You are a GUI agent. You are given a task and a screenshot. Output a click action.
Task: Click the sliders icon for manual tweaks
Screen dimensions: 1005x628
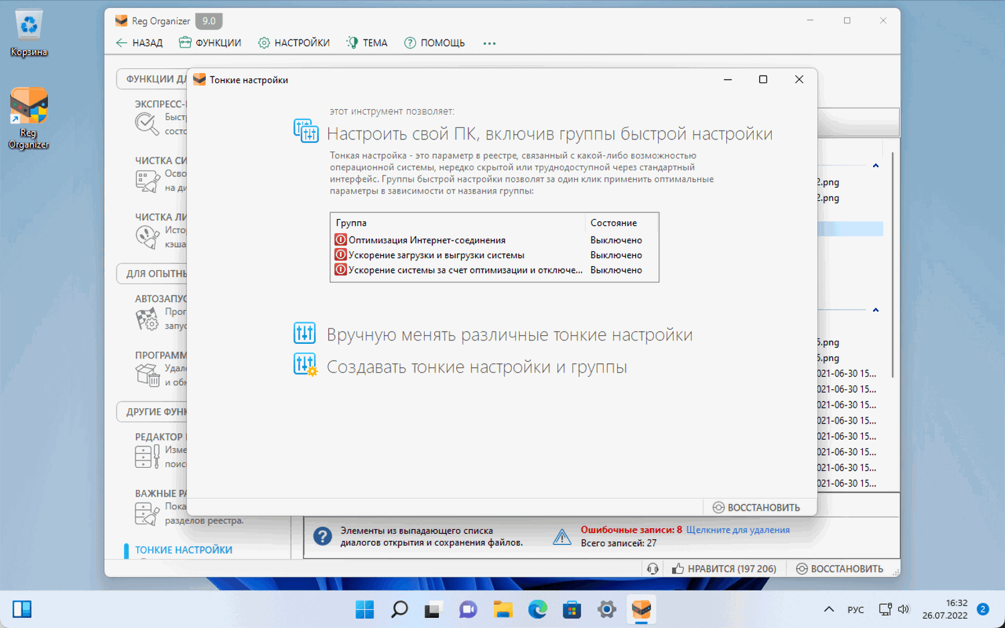tap(305, 333)
